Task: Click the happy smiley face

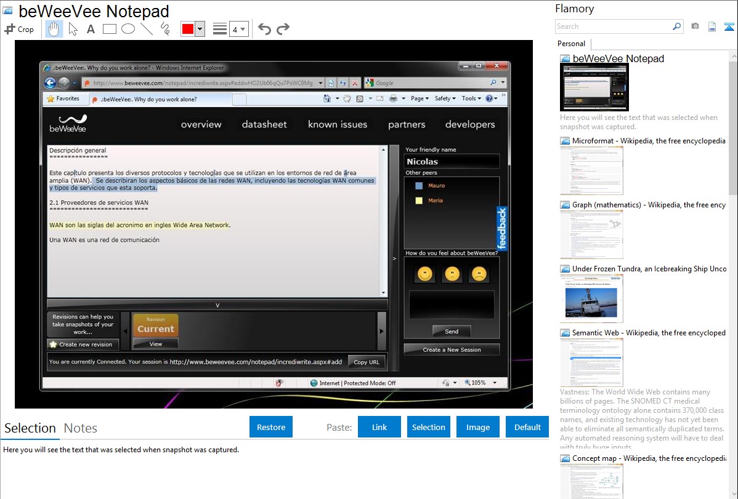Action: tap(424, 274)
